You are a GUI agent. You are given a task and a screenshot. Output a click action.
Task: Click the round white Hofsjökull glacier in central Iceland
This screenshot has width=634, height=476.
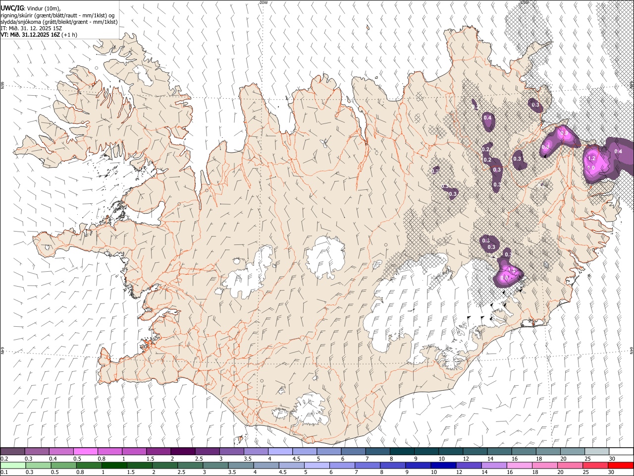point(325,257)
